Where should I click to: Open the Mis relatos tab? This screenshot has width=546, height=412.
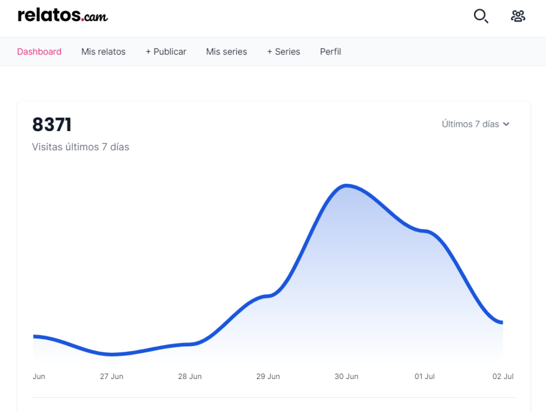[x=103, y=52]
